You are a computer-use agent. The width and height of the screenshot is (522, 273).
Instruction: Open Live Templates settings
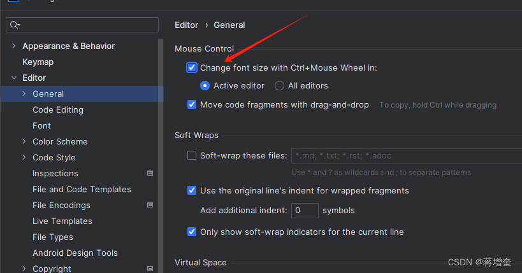pyautogui.click(x=62, y=221)
